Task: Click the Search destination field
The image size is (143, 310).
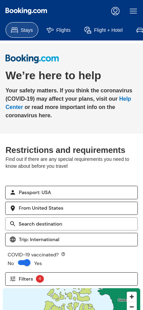Action: click(x=71, y=224)
